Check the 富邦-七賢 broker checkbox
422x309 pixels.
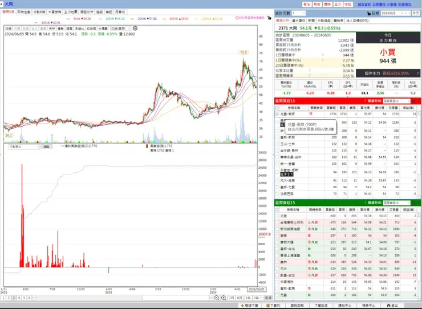277,187
